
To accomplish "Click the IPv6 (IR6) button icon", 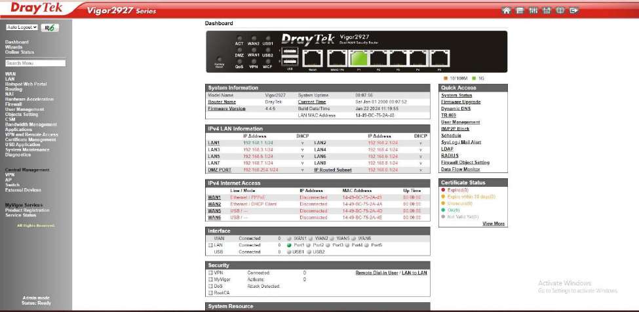I will 50,28.
